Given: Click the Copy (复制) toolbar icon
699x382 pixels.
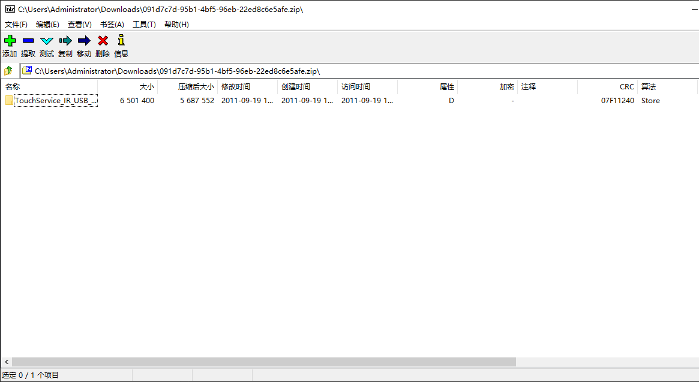Looking at the screenshot, I should pos(65,41).
